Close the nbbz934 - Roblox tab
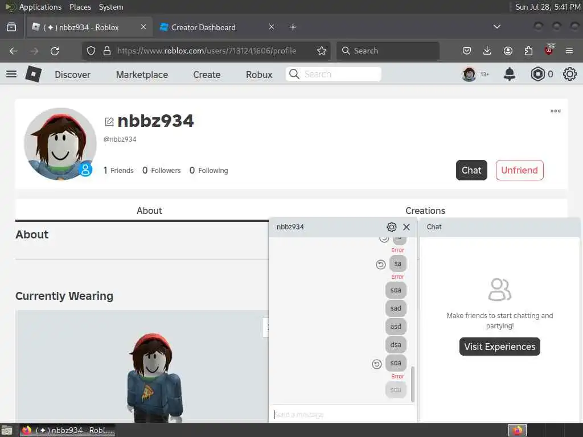This screenshot has height=437, width=583. 143,27
